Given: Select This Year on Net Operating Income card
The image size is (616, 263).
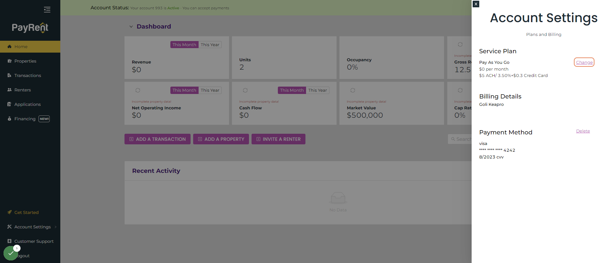Looking at the screenshot, I should 210,90.
